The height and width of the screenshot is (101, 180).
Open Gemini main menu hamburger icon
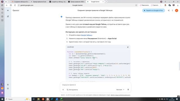click(8, 11)
